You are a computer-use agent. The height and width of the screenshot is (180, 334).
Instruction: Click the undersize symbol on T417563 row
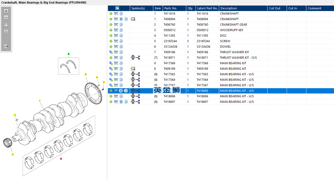pyautogui.click(x=135, y=74)
